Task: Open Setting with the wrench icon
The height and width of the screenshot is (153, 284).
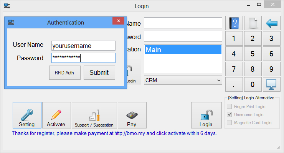Action: tap(27, 115)
